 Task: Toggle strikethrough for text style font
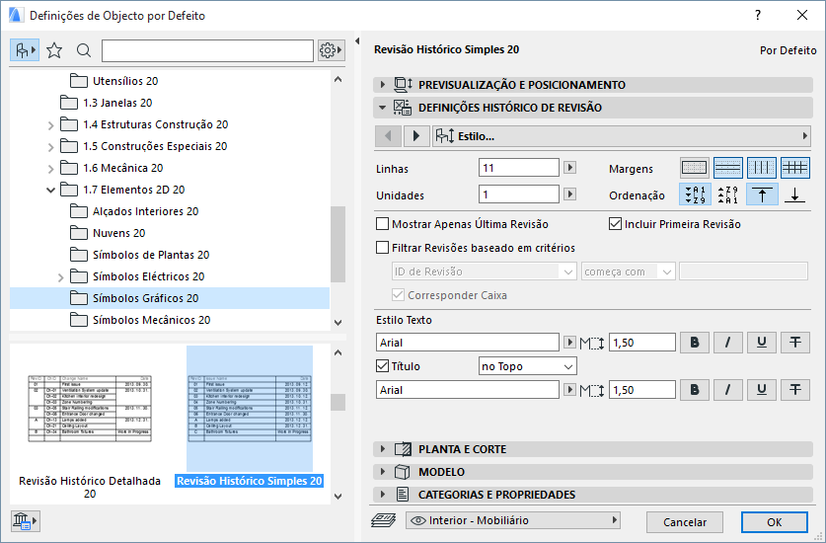(795, 343)
